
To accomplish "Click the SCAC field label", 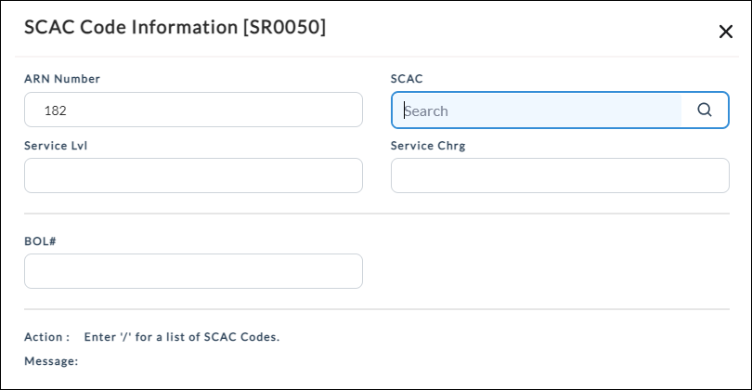I will tap(407, 79).
